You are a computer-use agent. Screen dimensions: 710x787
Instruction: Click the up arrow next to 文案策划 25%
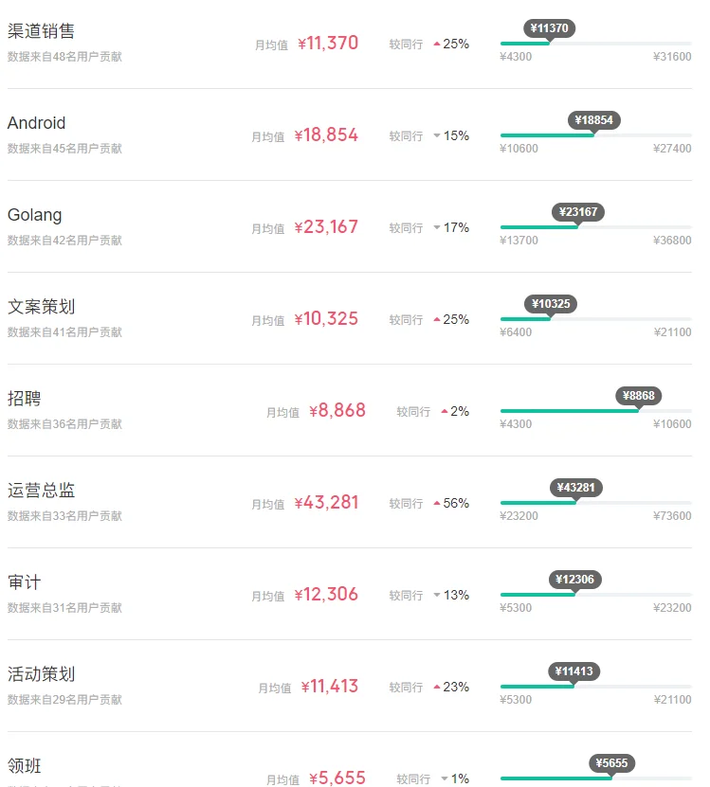(x=437, y=320)
